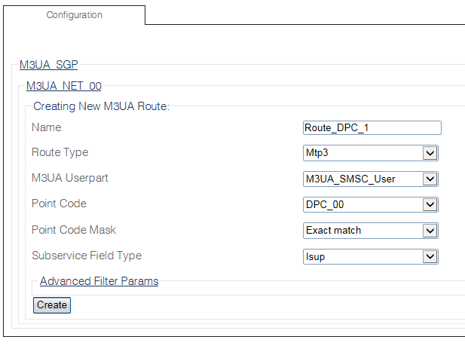The width and height of the screenshot is (465, 349).
Task: Focus the Name field containing Route_DPC_1
Action: pos(372,127)
